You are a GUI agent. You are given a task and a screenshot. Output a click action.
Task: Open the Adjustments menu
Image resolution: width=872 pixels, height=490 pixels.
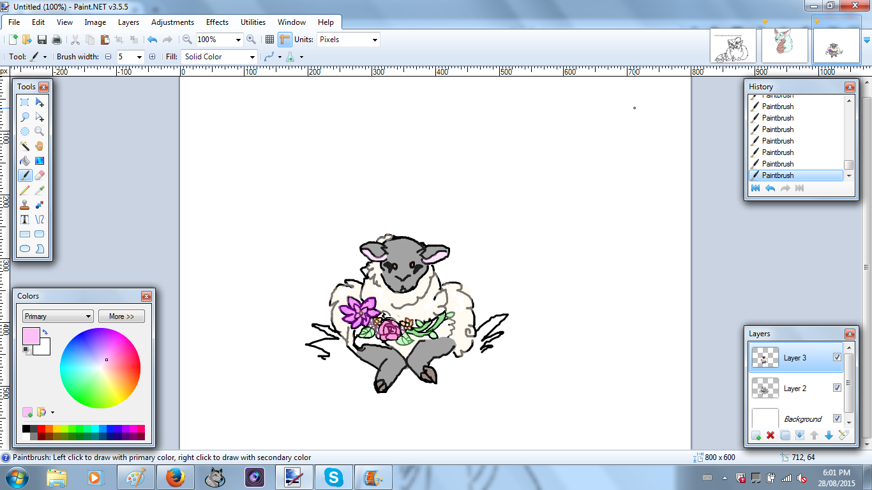click(x=172, y=22)
